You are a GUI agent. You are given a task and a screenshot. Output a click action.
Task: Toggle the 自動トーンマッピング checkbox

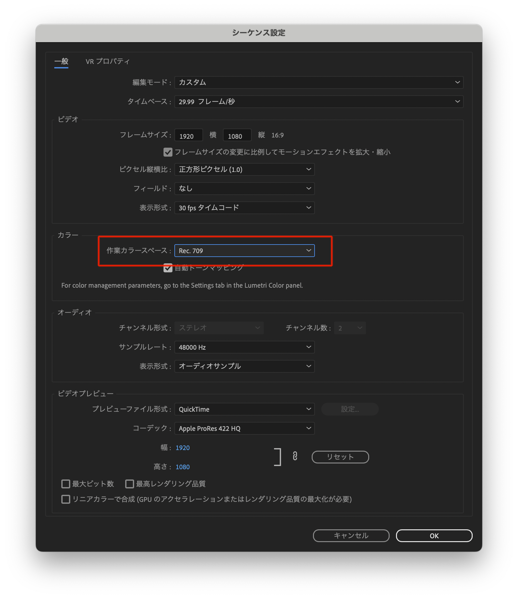(168, 268)
